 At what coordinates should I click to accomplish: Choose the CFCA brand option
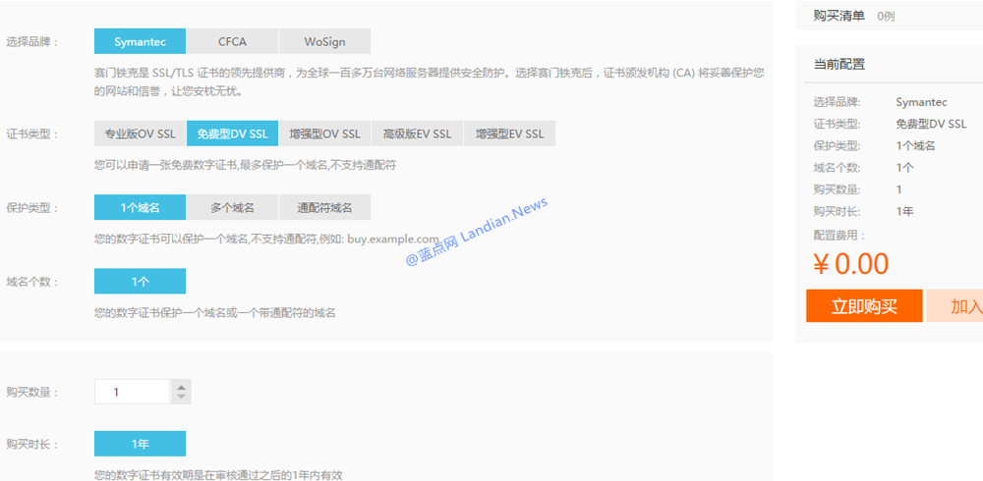pyautogui.click(x=232, y=41)
